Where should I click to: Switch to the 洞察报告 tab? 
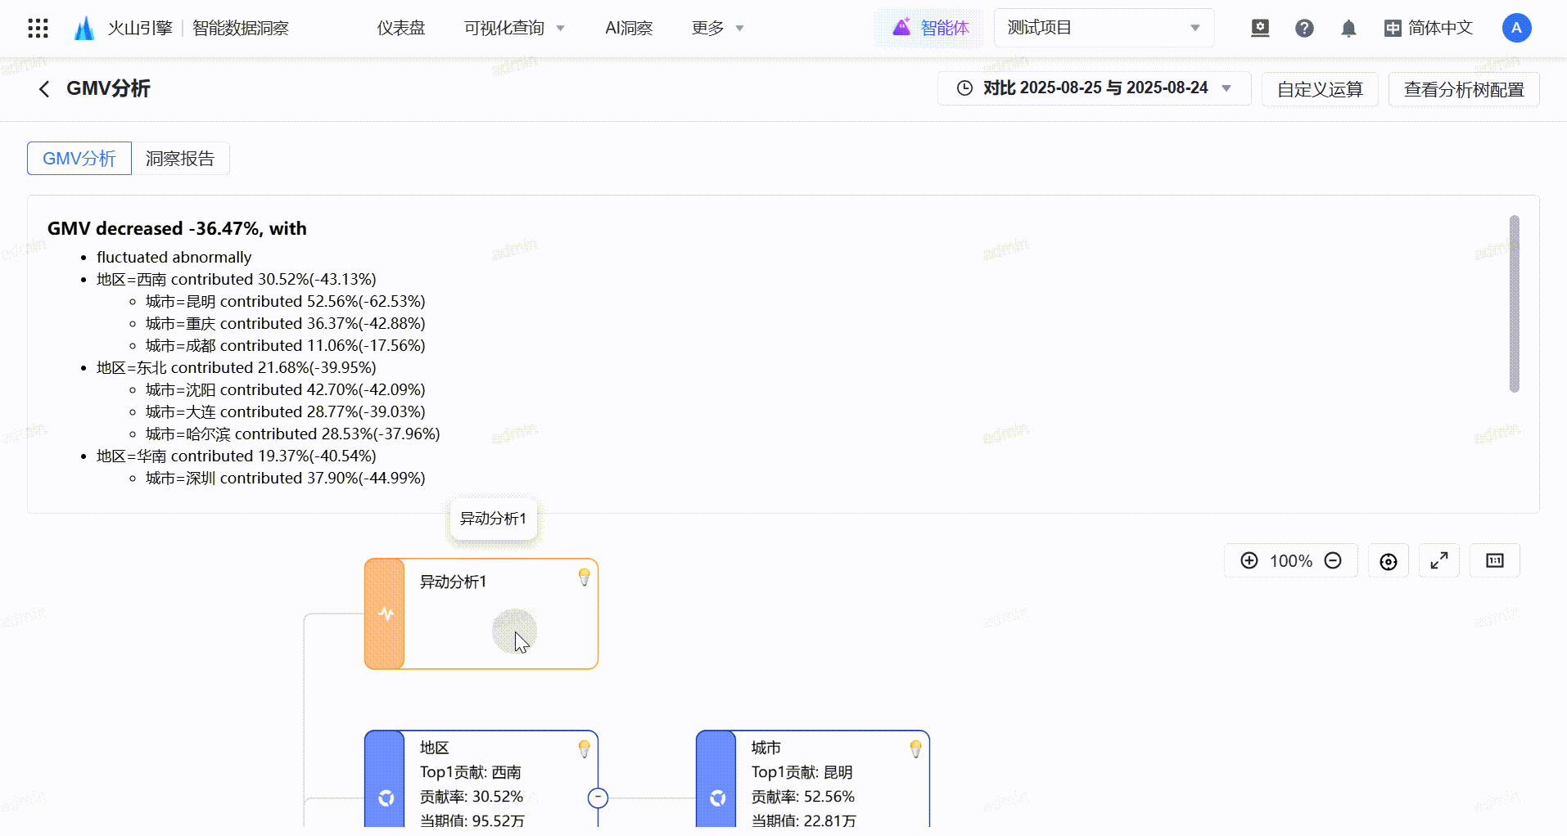click(180, 158)
